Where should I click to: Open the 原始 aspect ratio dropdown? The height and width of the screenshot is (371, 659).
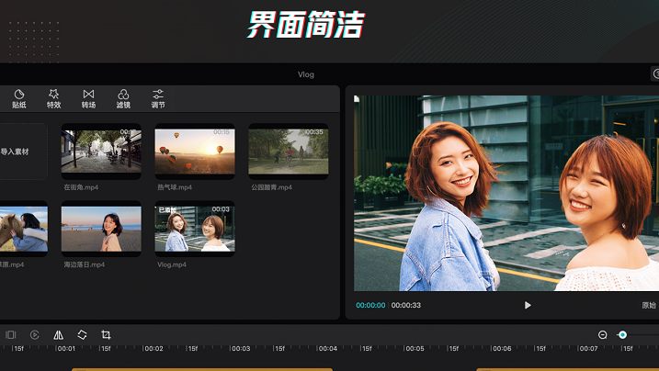coord(649,305)
